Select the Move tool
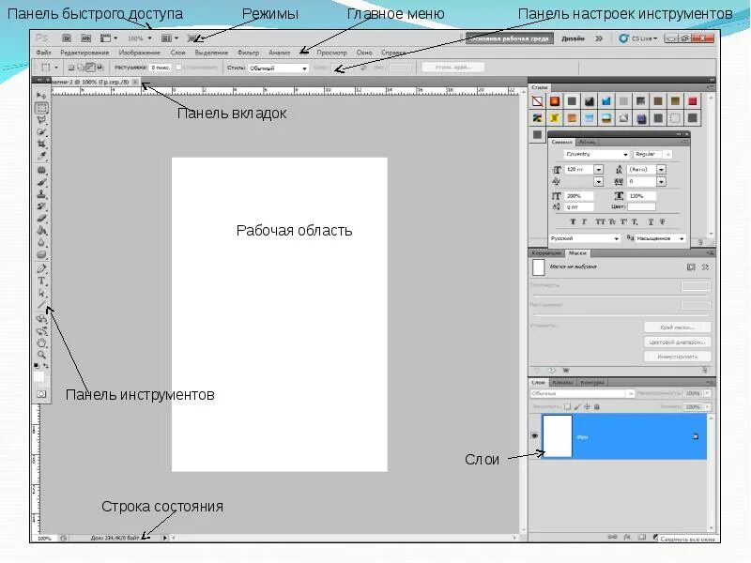751x563 pixels. 41,96
